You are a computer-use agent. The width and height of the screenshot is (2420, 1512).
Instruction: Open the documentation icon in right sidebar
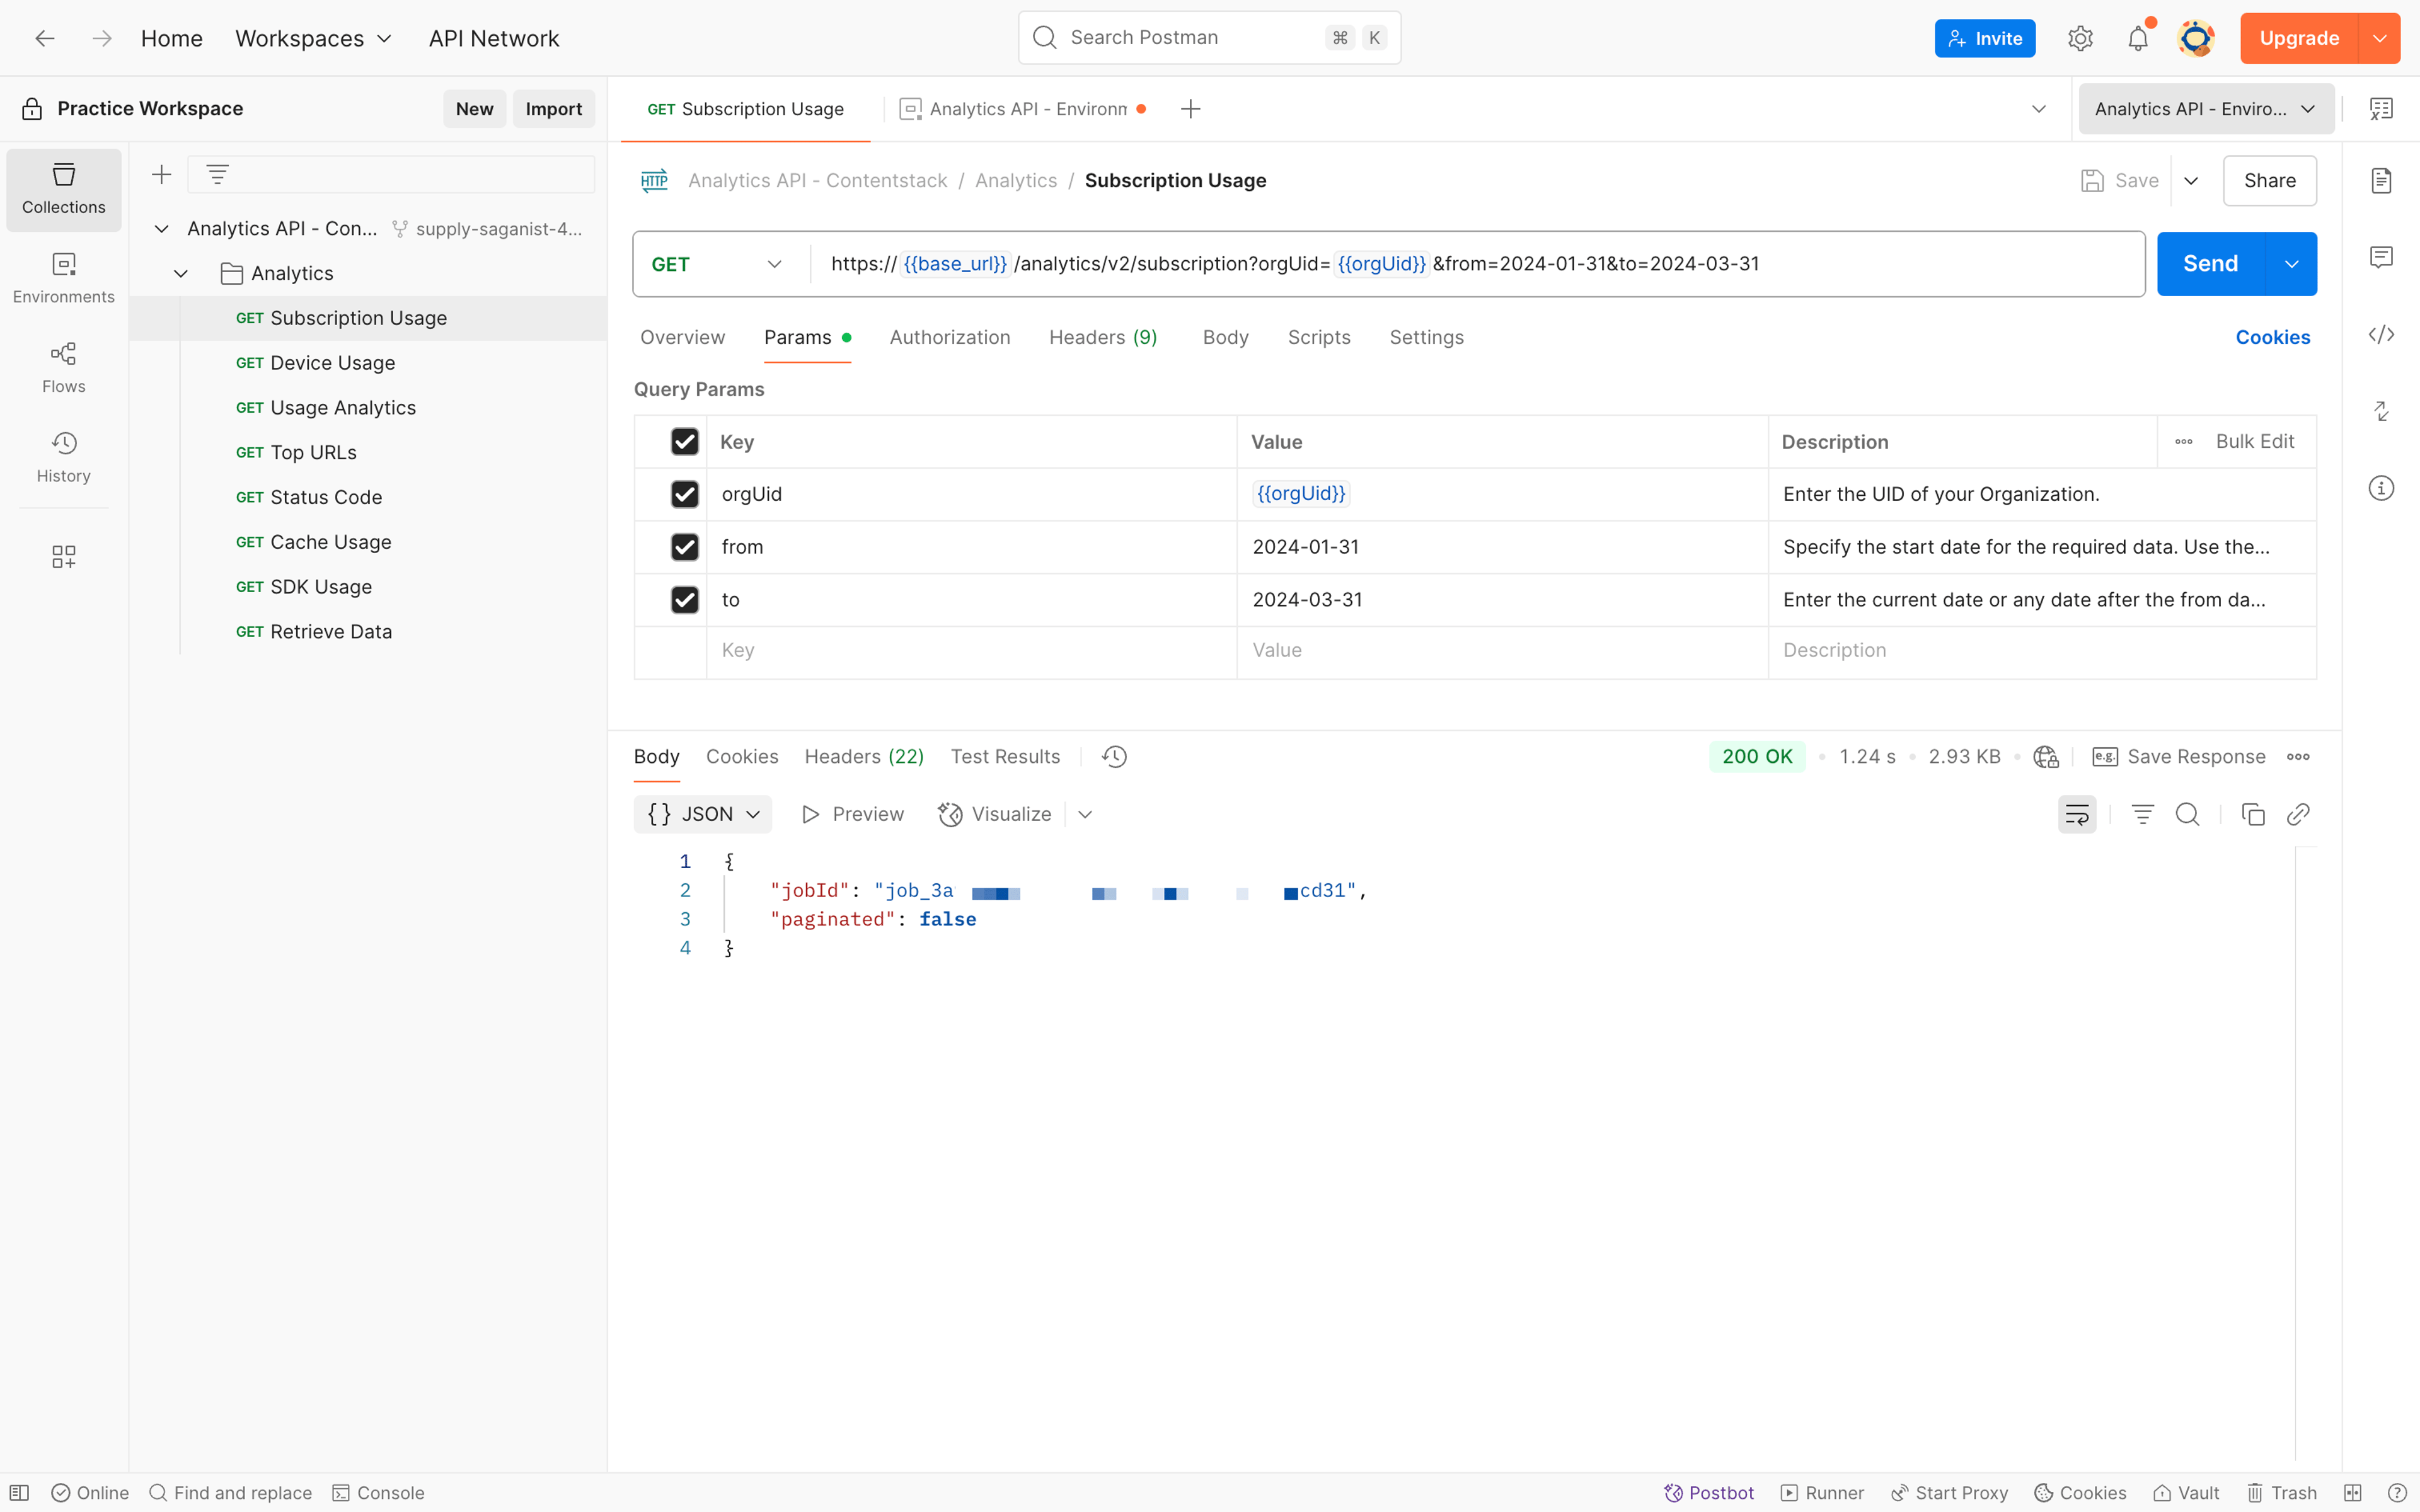[x=2381, y=181]
